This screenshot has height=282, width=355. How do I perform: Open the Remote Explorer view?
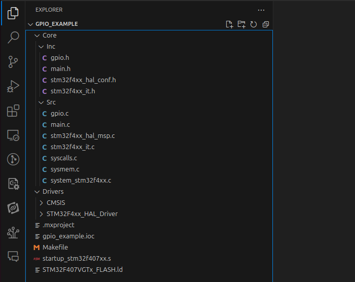coord(13,135)
